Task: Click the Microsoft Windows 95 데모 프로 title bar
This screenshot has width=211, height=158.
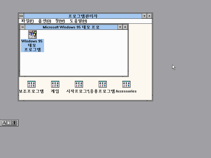Action: 71,27
